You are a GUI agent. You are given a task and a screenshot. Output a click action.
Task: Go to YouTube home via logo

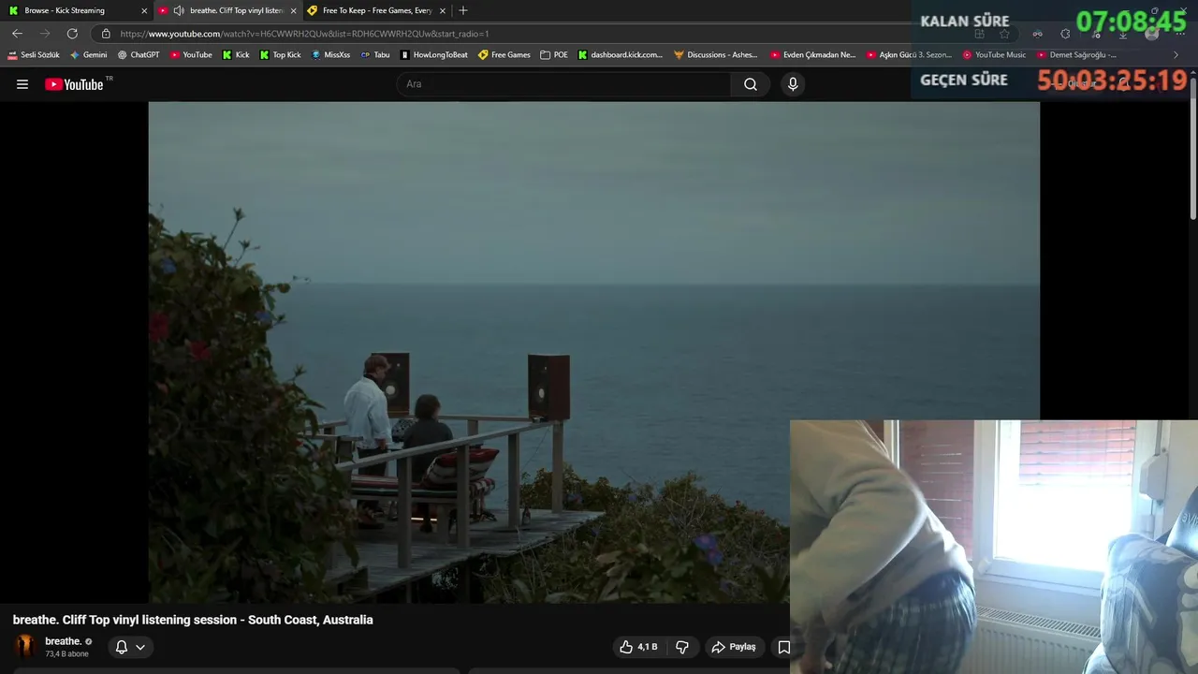click(x=74, y=84)
